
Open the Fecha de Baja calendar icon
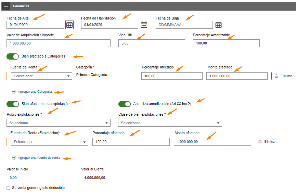(218, 25)
